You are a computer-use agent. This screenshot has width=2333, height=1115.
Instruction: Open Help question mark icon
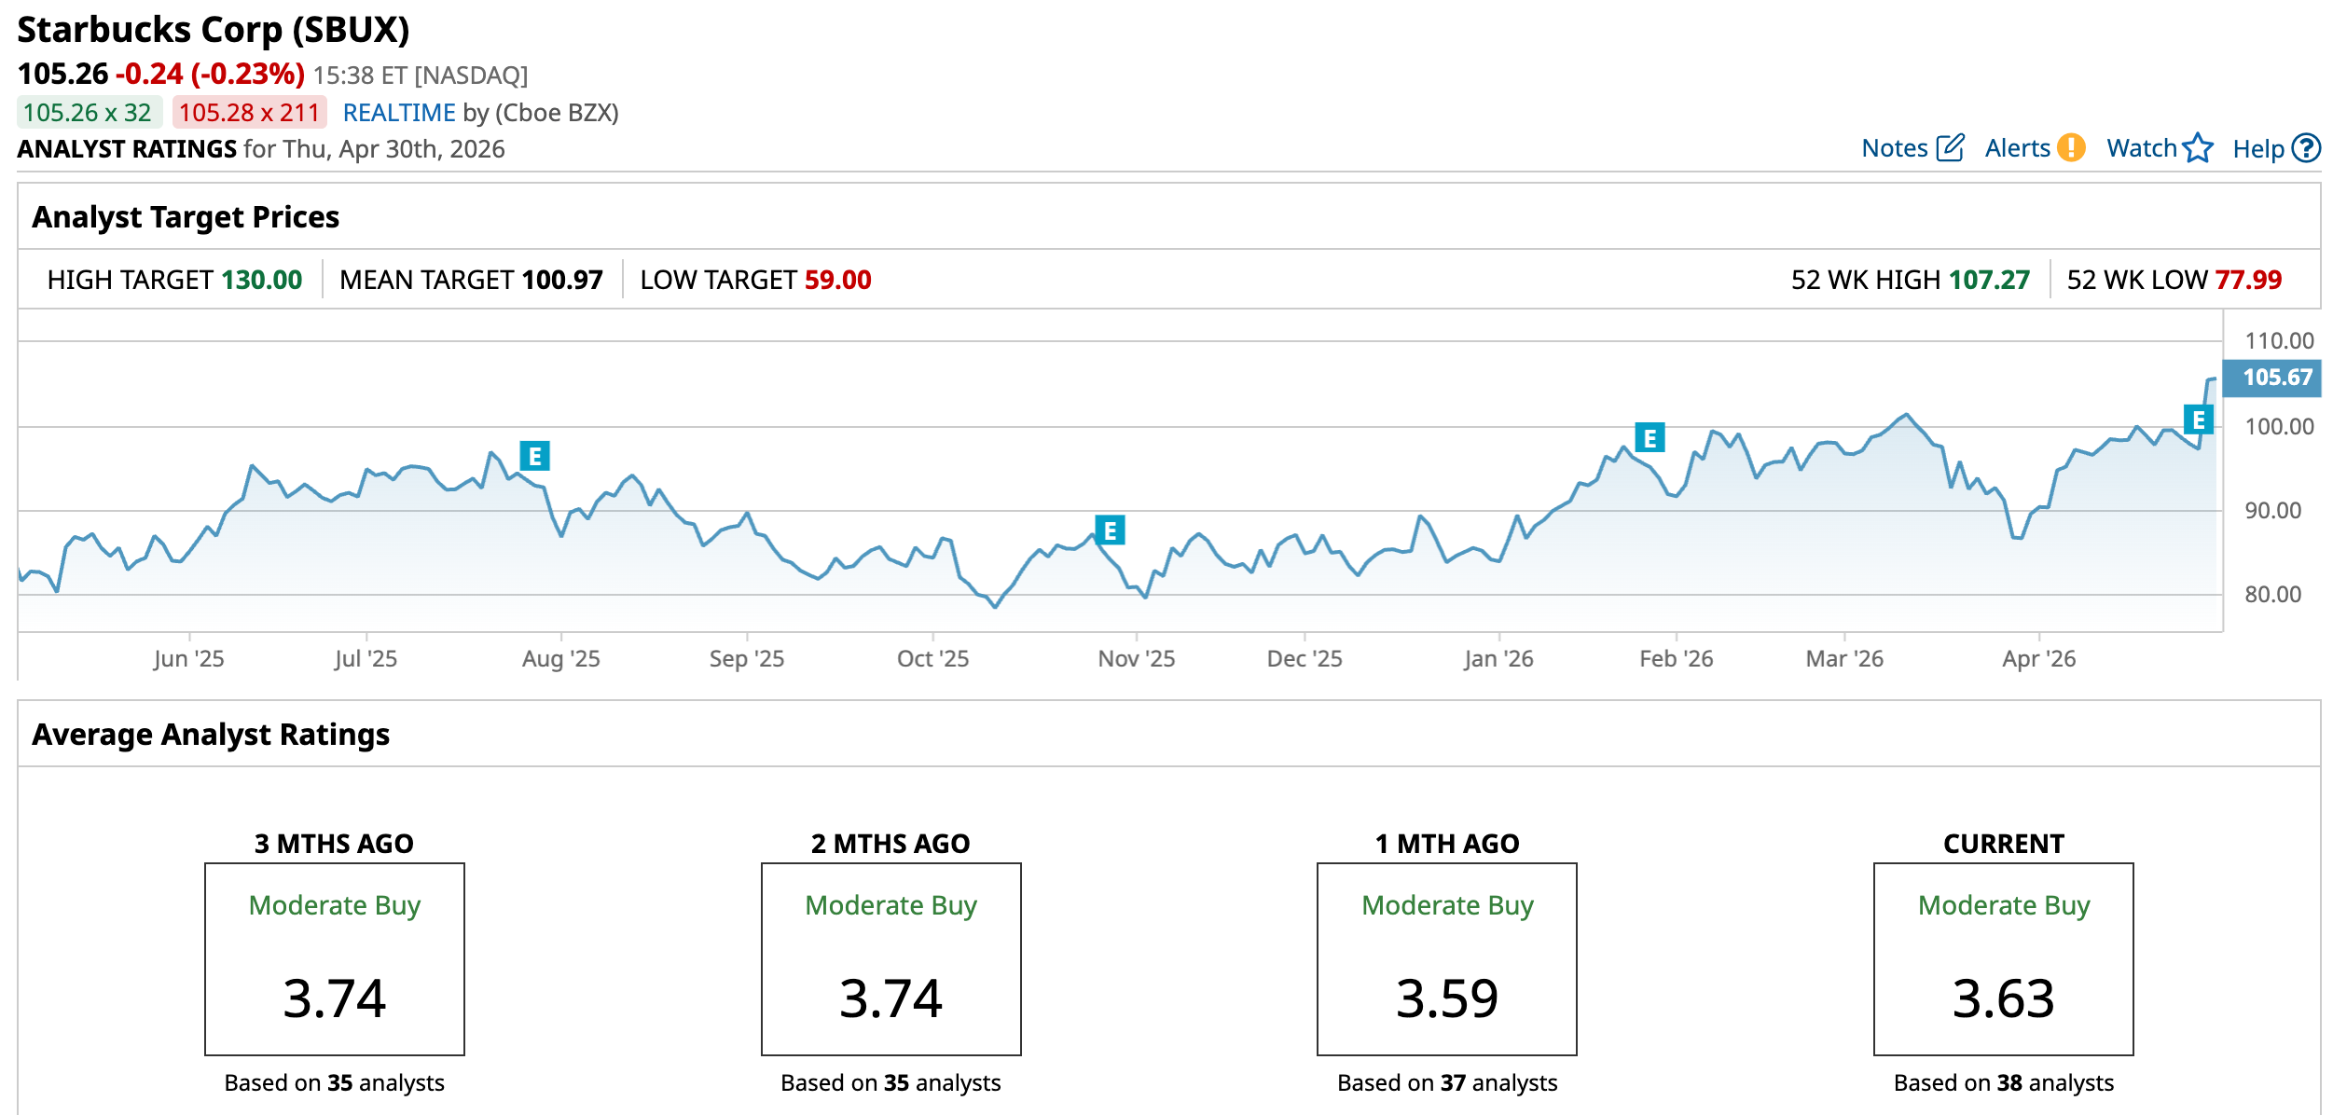[2306, 148]
